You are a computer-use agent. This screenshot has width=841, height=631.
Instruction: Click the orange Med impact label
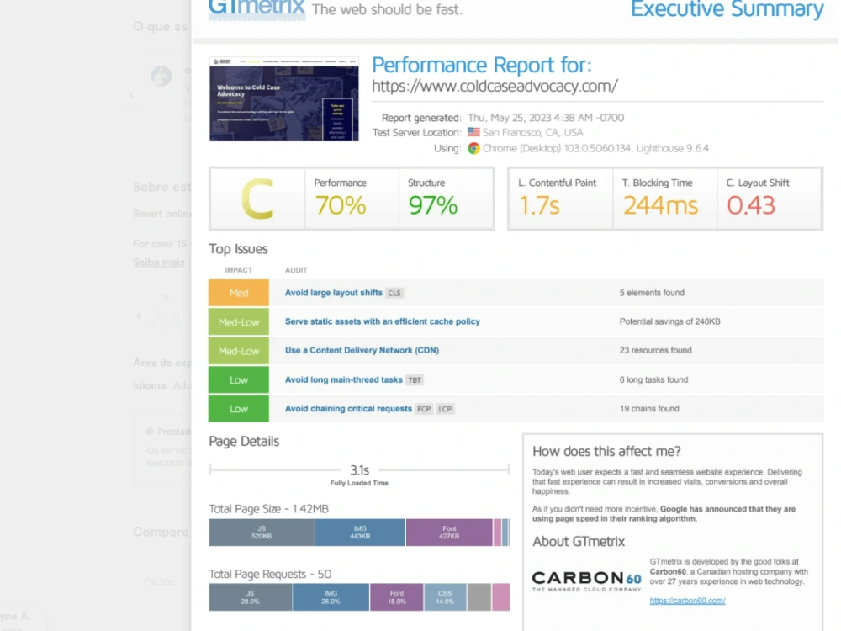(239, 293)
